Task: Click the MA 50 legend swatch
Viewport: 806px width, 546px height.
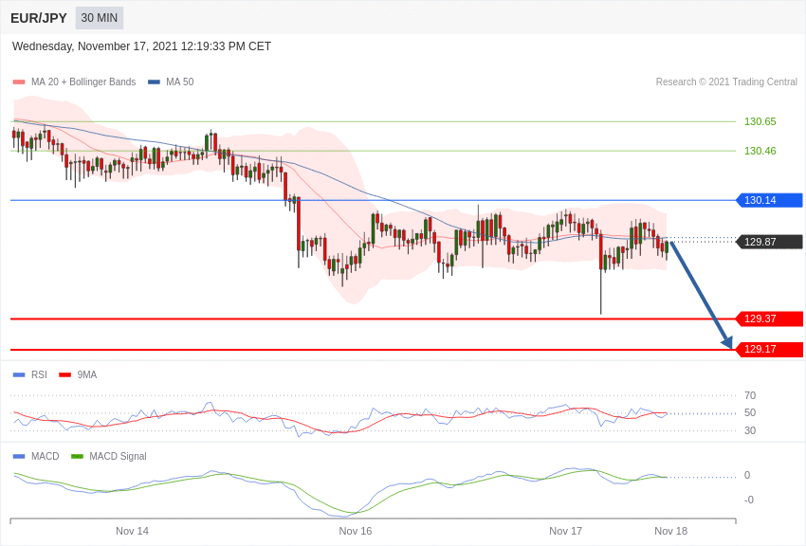Action: coord(154,82)
